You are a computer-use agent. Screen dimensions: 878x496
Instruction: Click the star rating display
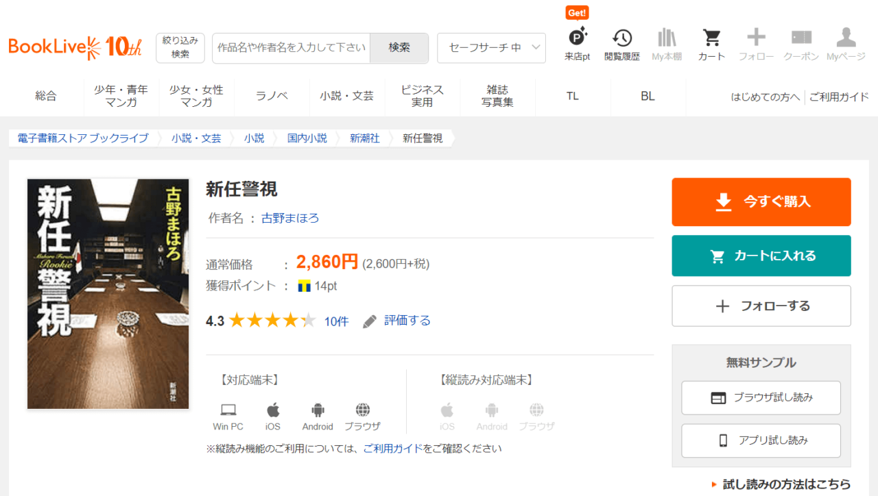tap(272, 321)
